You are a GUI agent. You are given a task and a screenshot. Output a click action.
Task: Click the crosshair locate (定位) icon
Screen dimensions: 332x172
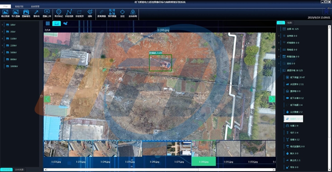(122, 13)
